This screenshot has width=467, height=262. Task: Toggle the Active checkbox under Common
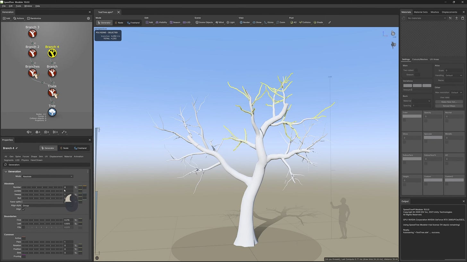pos(24,238)
